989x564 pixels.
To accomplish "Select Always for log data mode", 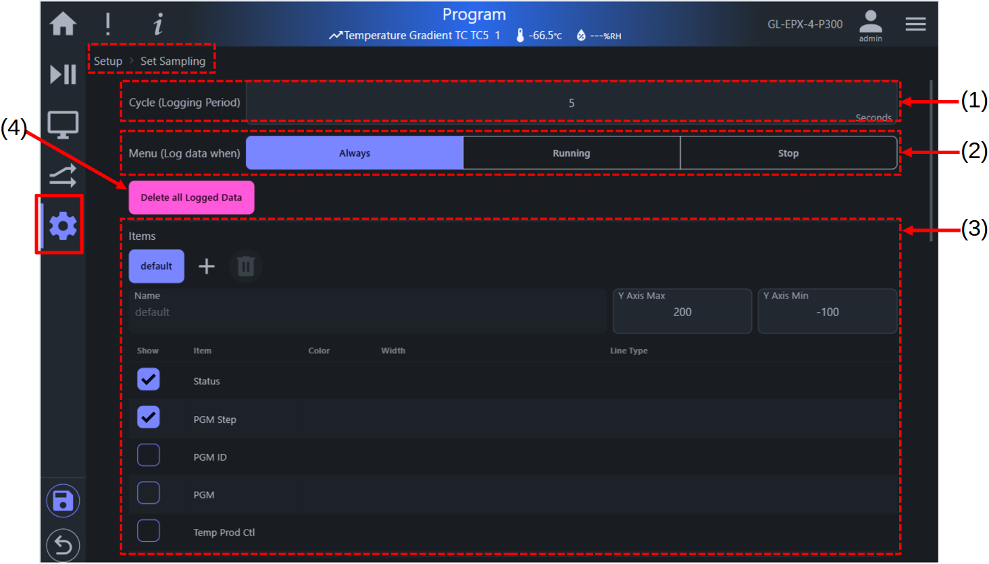I will point(355,153).
